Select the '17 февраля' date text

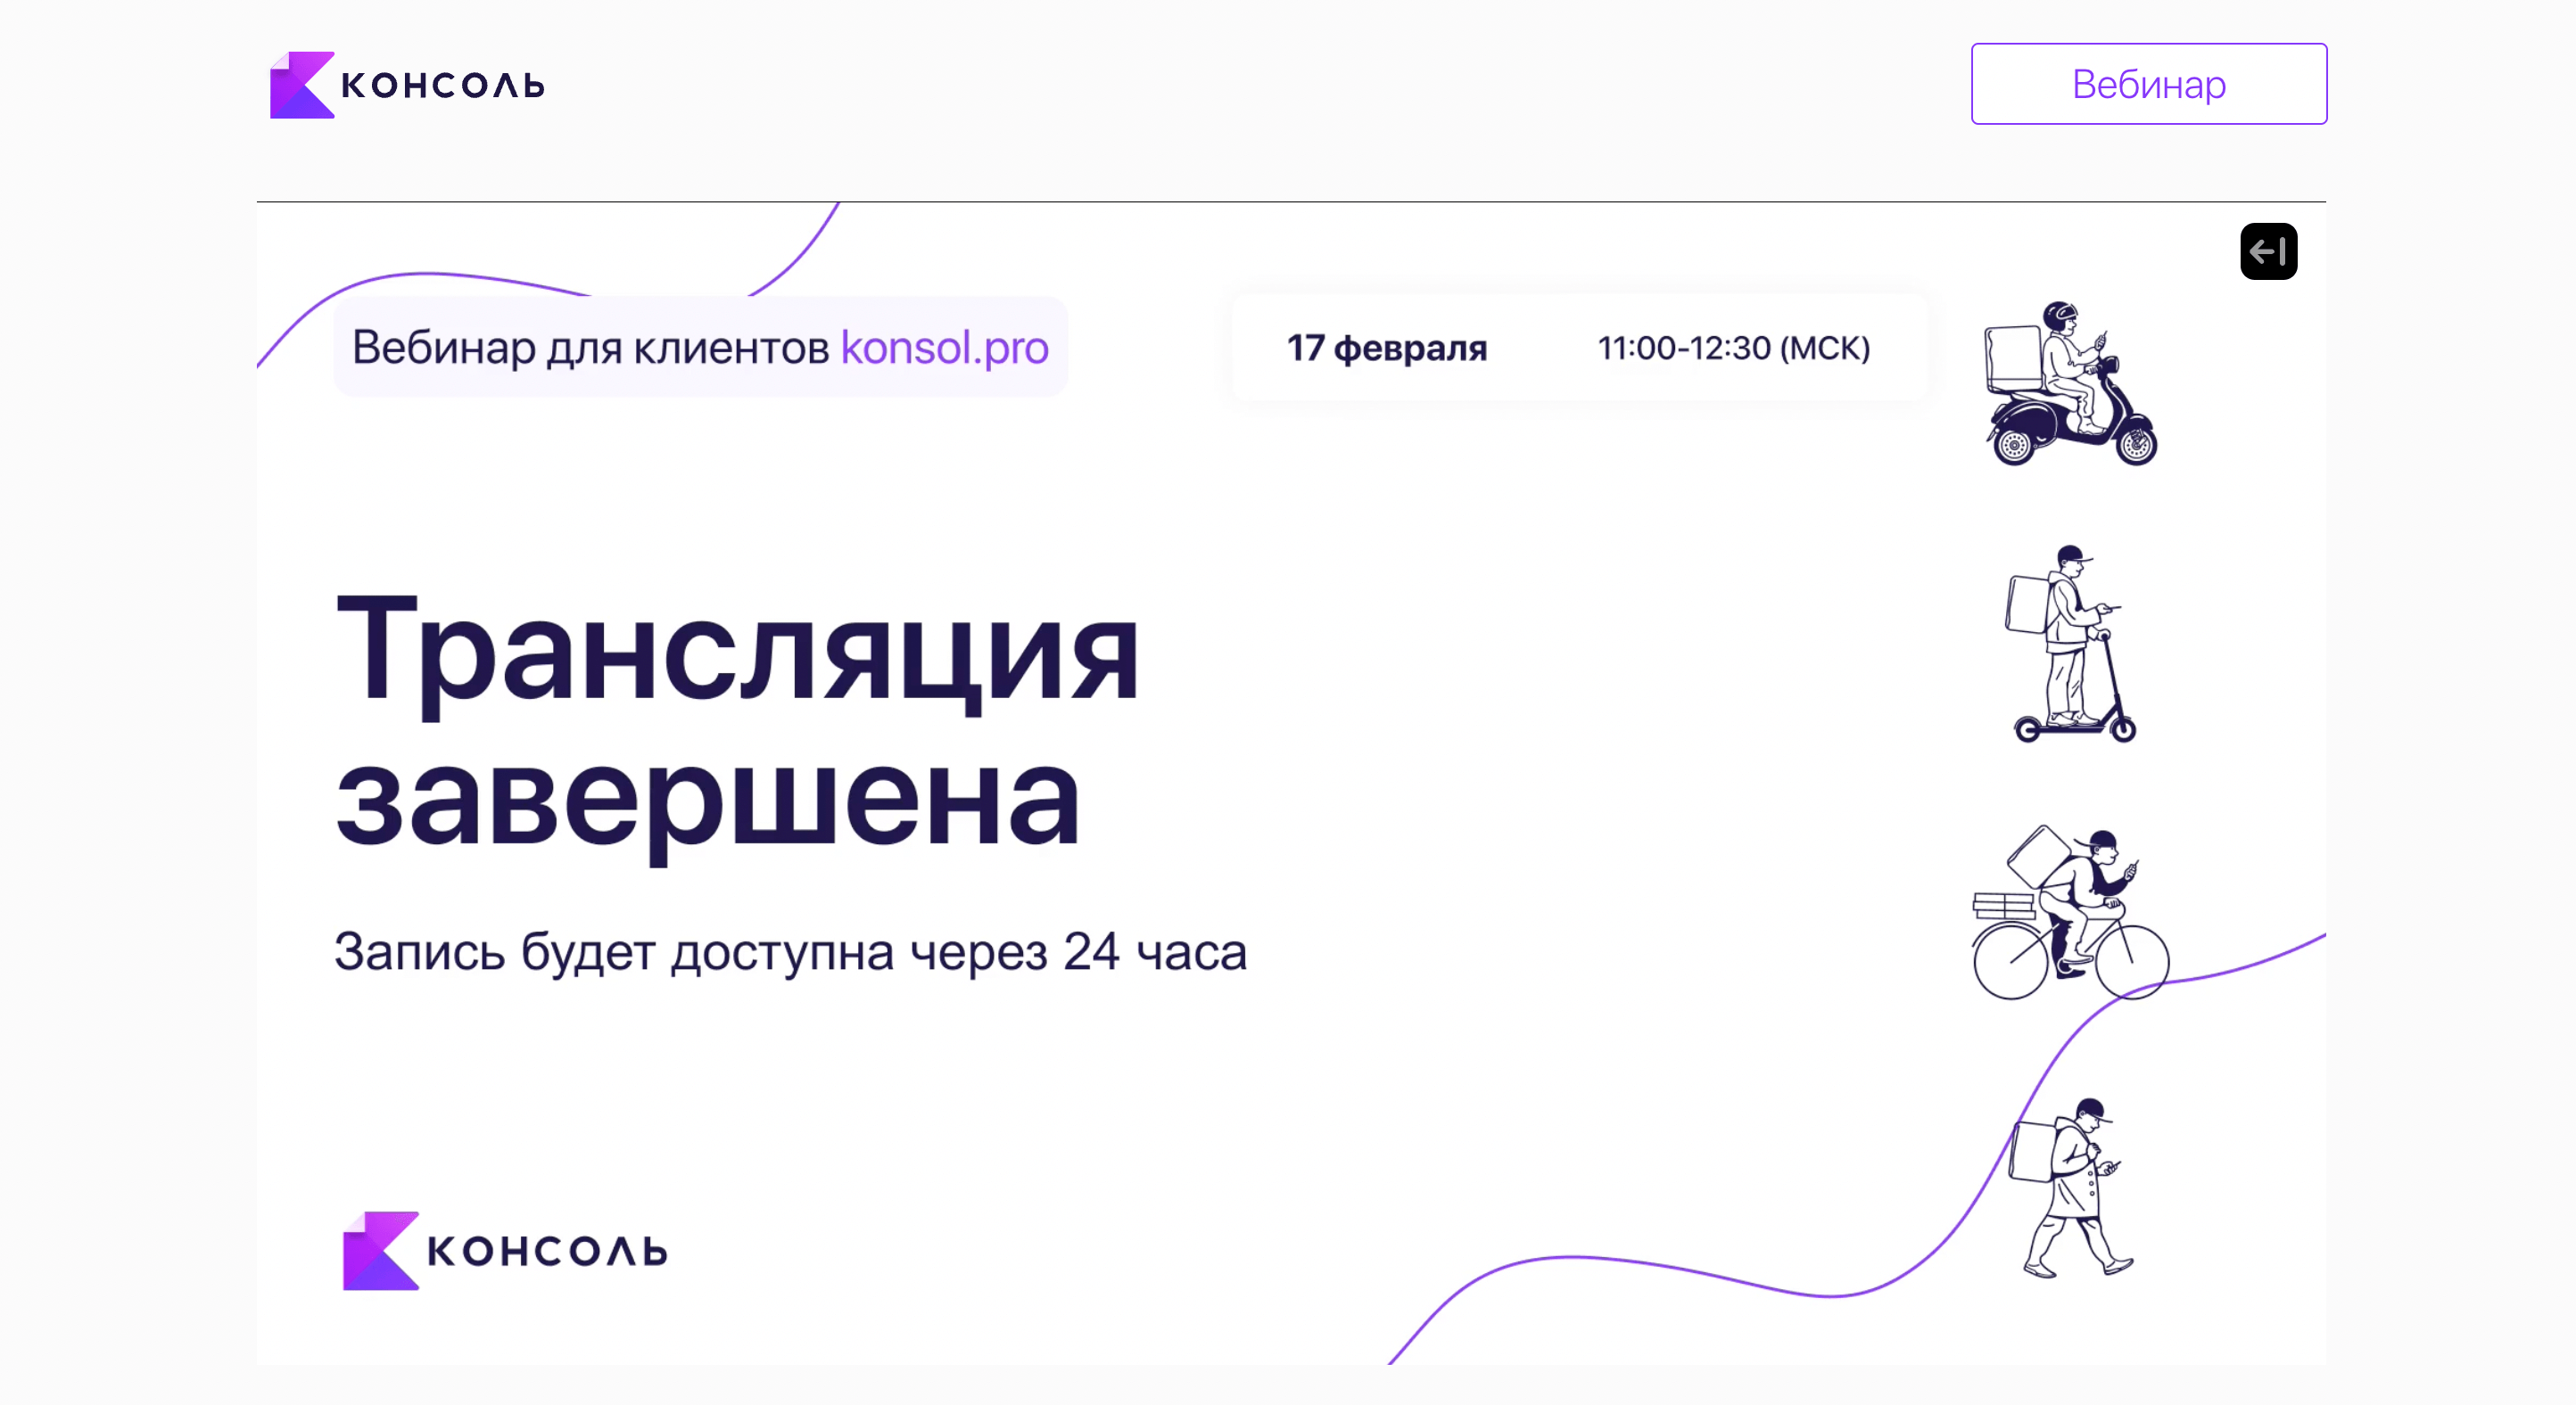pos(1386,348)
